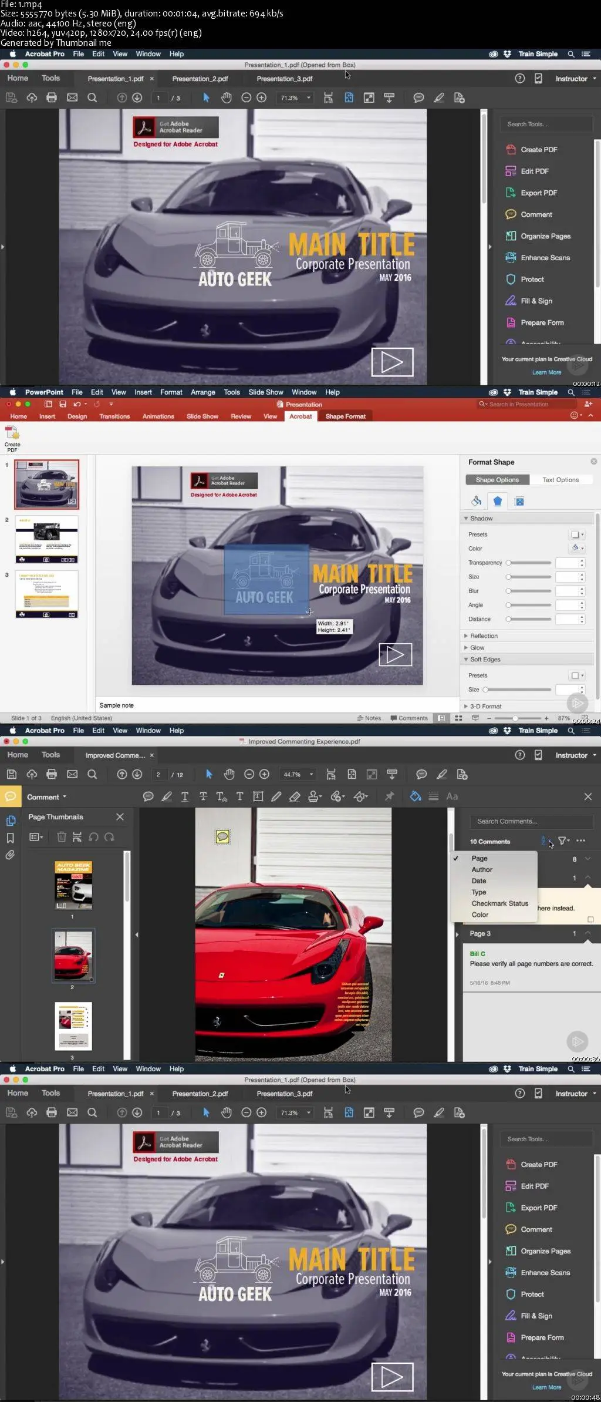
Task: Open the stamp tool in Comment toolbar
Action: click(315, 796)
